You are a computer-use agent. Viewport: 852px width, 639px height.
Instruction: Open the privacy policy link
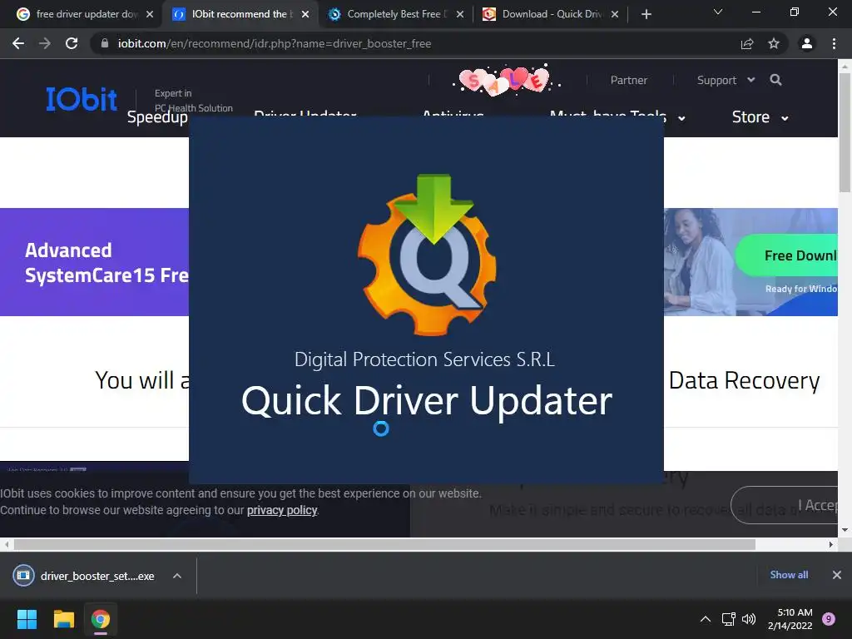click(282, 510)
